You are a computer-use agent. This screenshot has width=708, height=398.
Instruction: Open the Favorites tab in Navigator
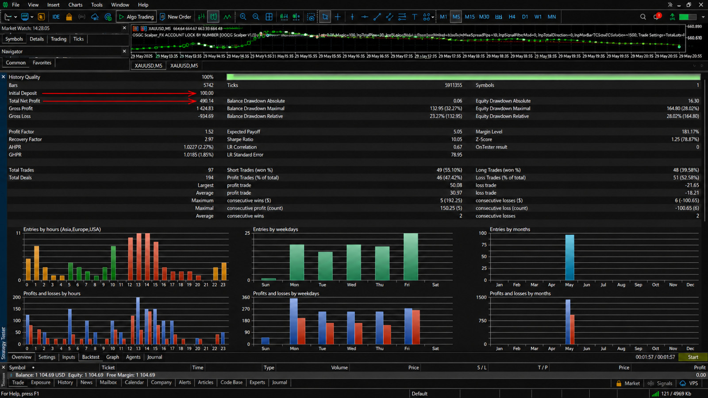[42, 63]
